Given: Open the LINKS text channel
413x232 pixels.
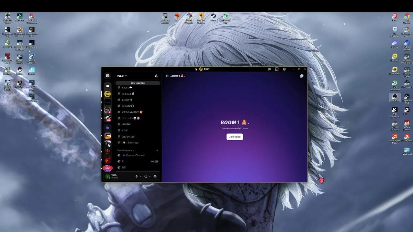Looking at the screenshot, I should point(138,100).
